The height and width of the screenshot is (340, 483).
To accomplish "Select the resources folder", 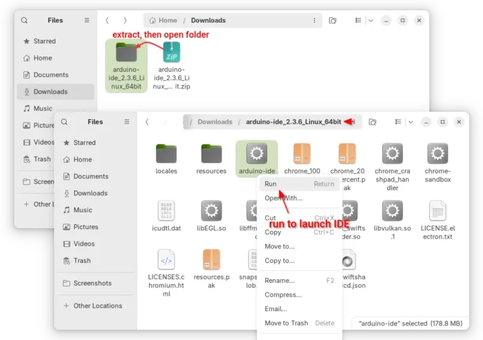I will (x=211, y=159).
